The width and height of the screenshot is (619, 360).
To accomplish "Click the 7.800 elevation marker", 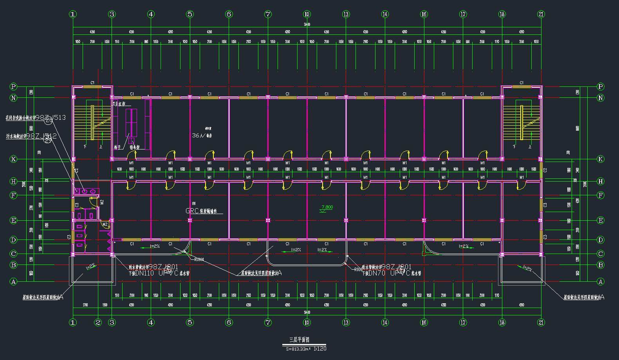I will pyautogui.click(x=327, y=208).
